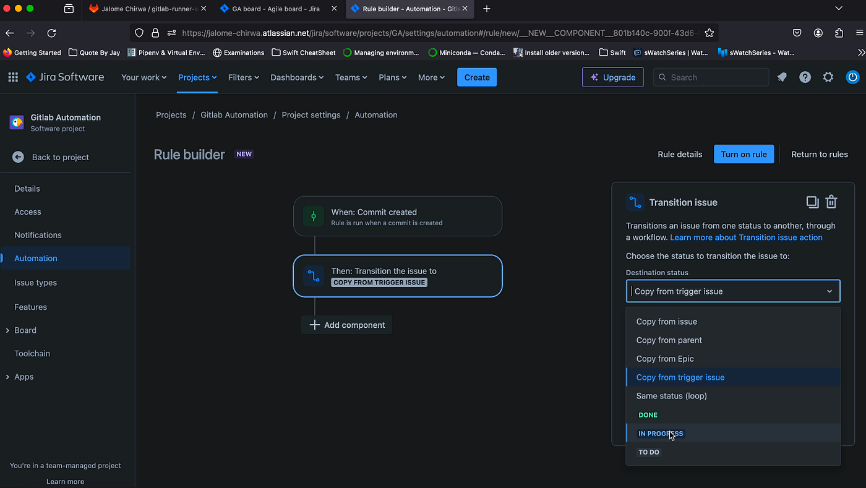Open the Gitlab Automation project avatar
Image resolution: width=866 pixels, height=488 pixels.
pos(16,122)
